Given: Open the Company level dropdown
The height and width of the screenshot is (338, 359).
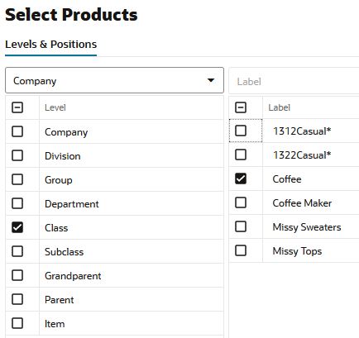Looking at the screenshot, I should [x=114, y=80].
